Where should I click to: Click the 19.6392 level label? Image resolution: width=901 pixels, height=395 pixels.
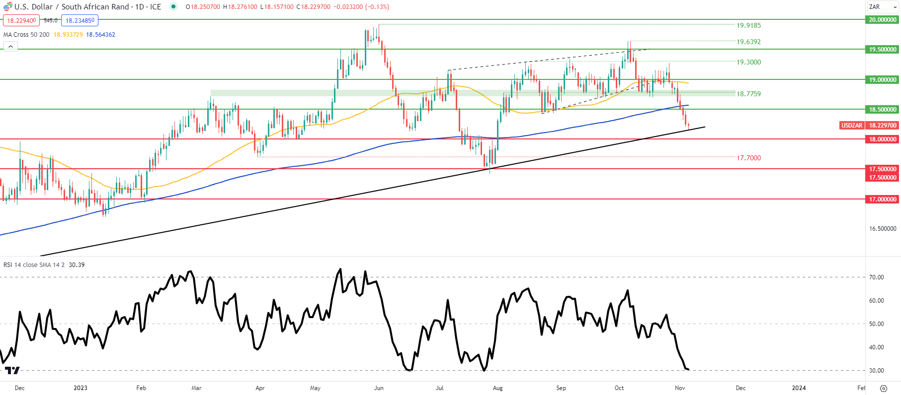(x=748, y=42)
